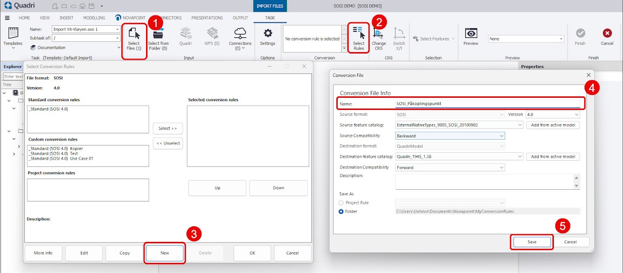The height and width of the screenshot is (273, 623).
Task: Open the Subtask of dropdown
Action: [x=117, y=37]
